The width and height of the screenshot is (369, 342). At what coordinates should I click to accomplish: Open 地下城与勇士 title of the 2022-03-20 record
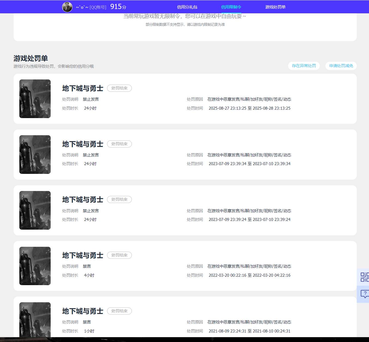coord(83,255)
